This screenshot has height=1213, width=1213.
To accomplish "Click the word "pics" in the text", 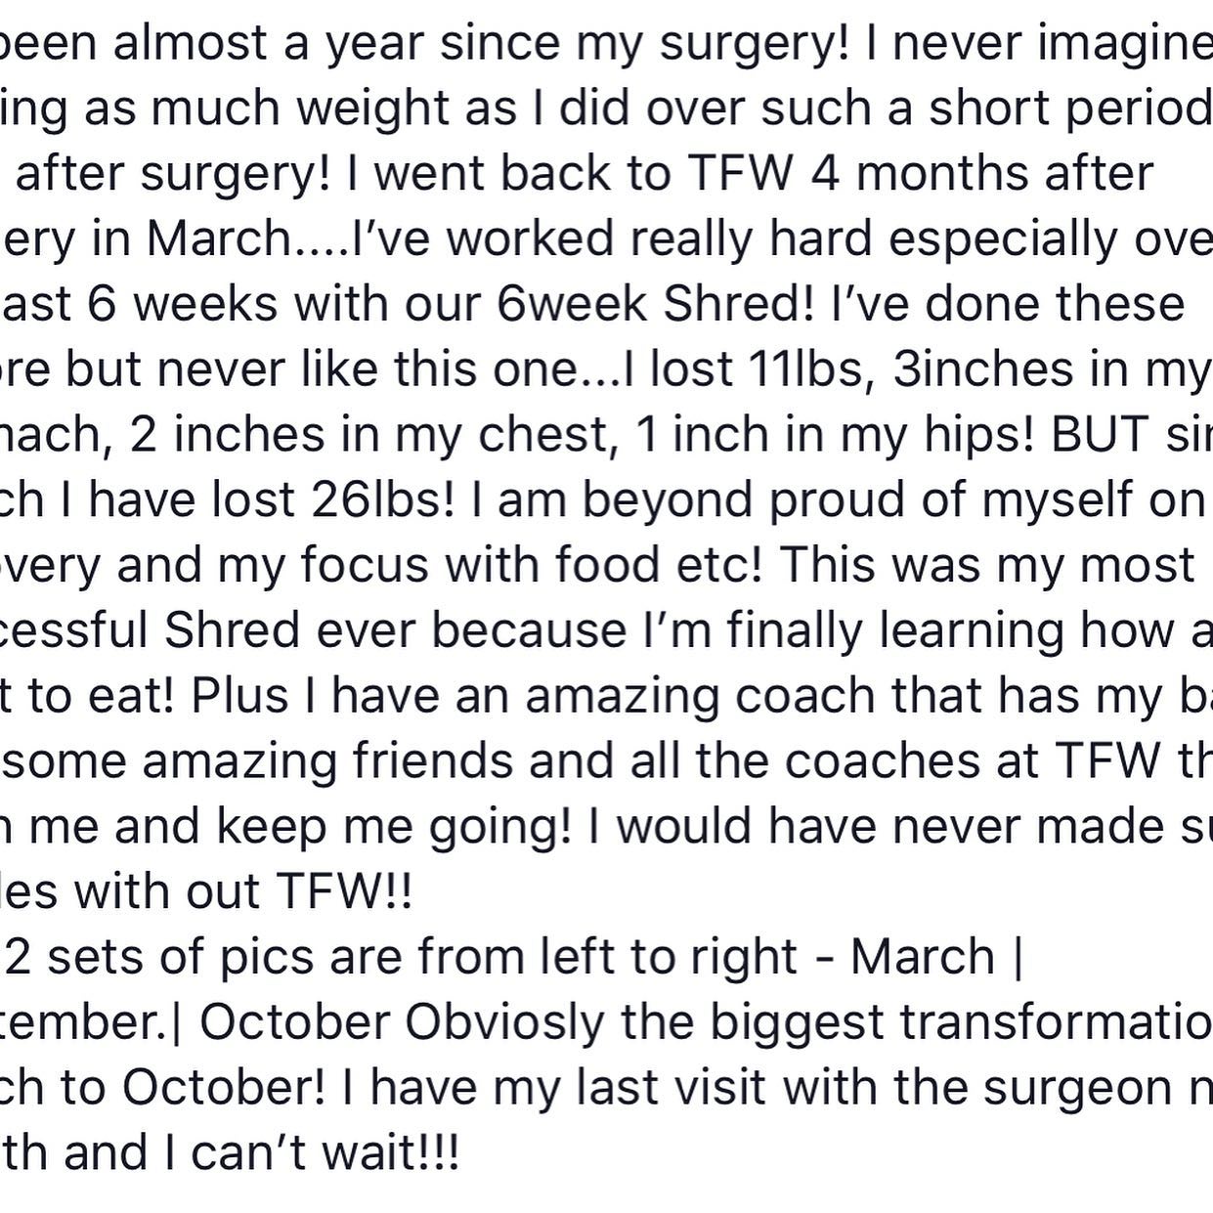I will pos(264,957).
